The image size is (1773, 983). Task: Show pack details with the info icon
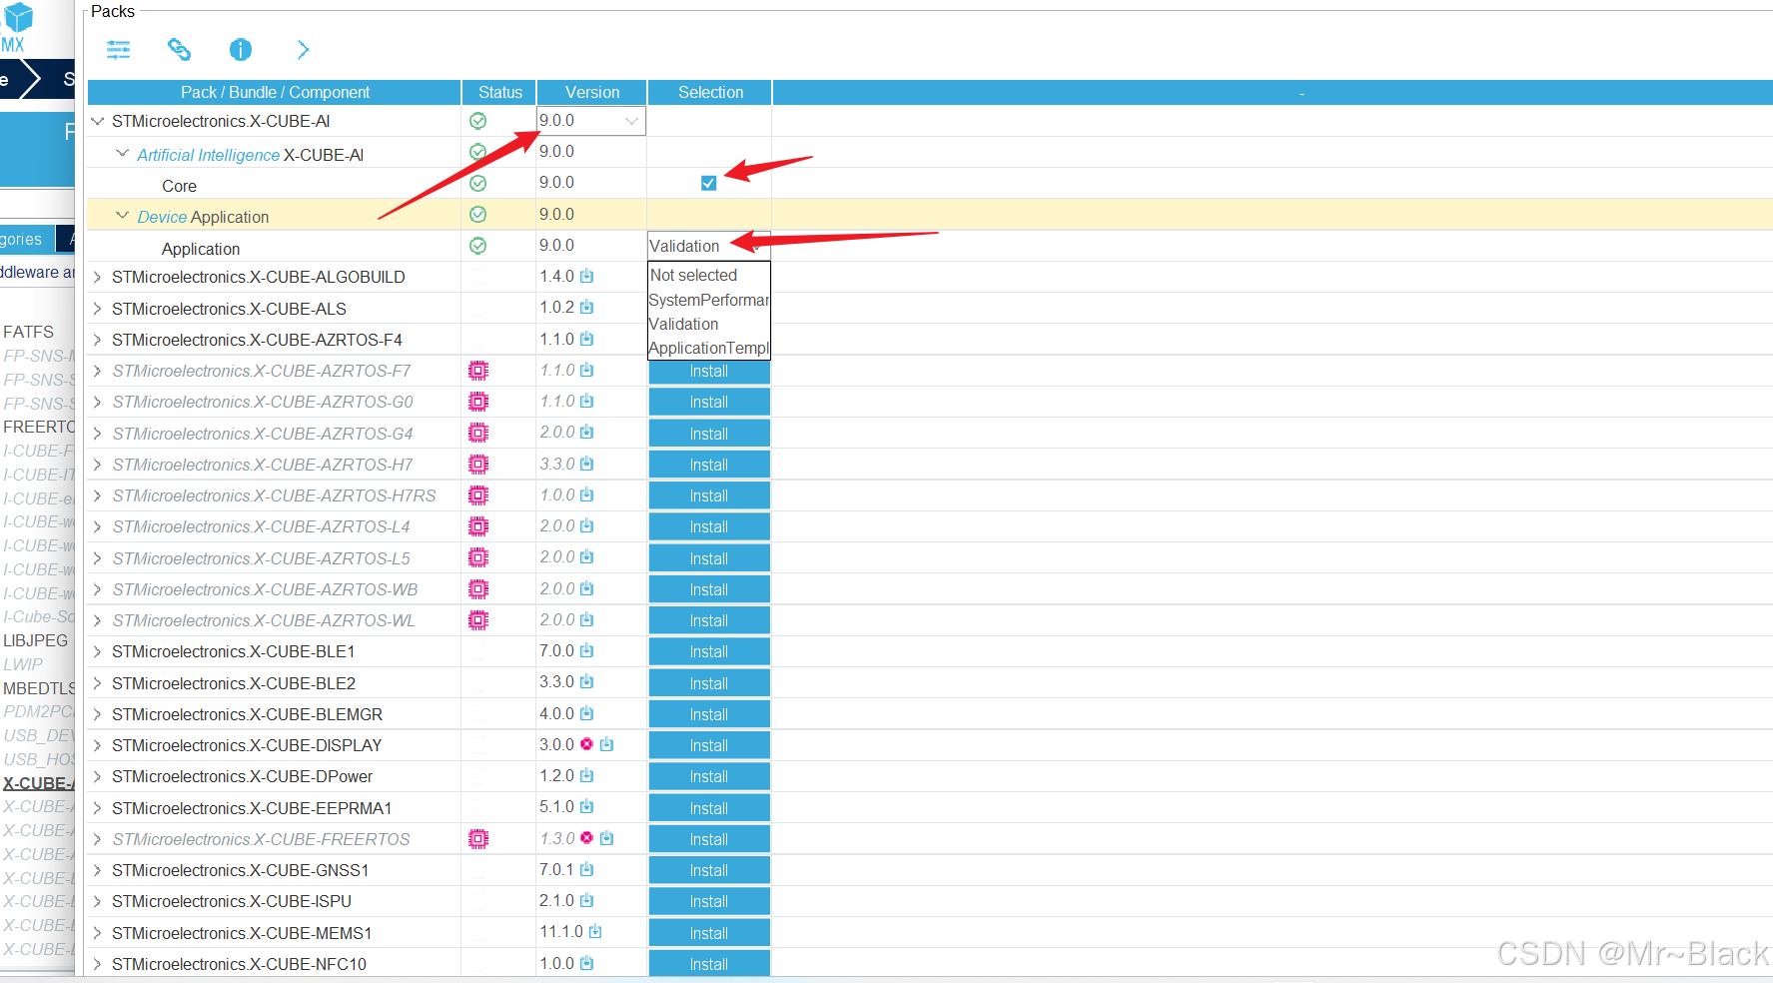pyautogui.click(x=241, y=49)
